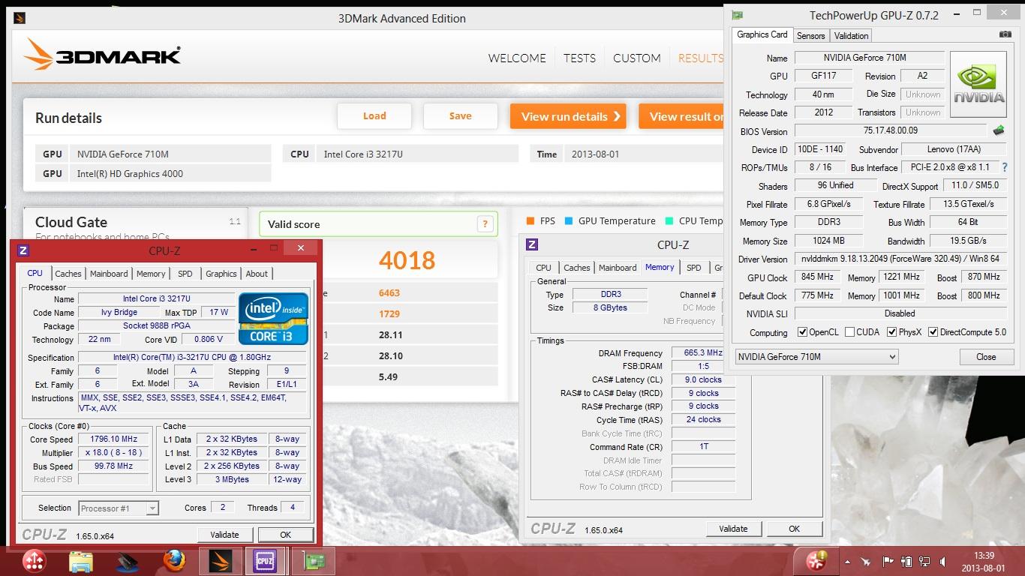The height and width of the screenshot is (576, 1025).
Task: Click CPU-Z title bar Z icon (red window)
Action: pos(23,250)
